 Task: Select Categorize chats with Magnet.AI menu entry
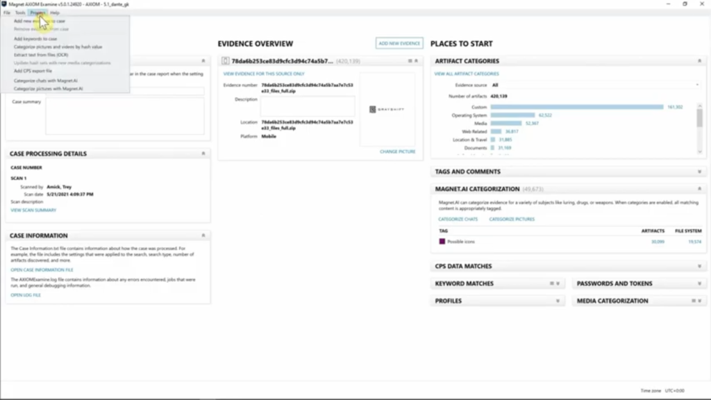[x=45, y=81]
